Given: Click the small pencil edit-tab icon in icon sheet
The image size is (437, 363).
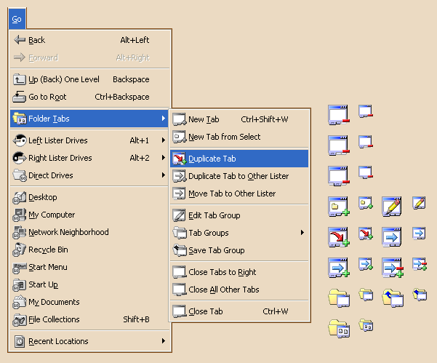Looking at the screenshot, I should click(419, 203).
